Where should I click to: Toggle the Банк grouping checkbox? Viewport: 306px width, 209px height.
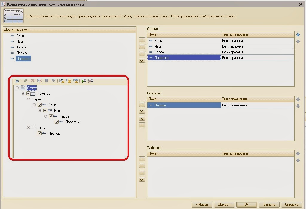point(39,105)
